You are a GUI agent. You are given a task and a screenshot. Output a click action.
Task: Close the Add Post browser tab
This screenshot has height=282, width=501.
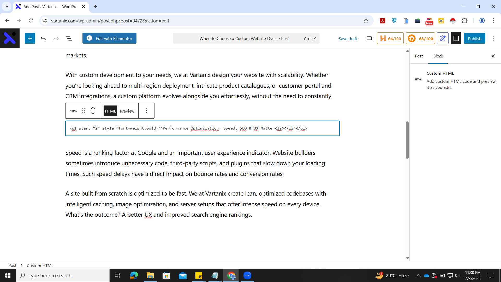(x=83, y=7)
